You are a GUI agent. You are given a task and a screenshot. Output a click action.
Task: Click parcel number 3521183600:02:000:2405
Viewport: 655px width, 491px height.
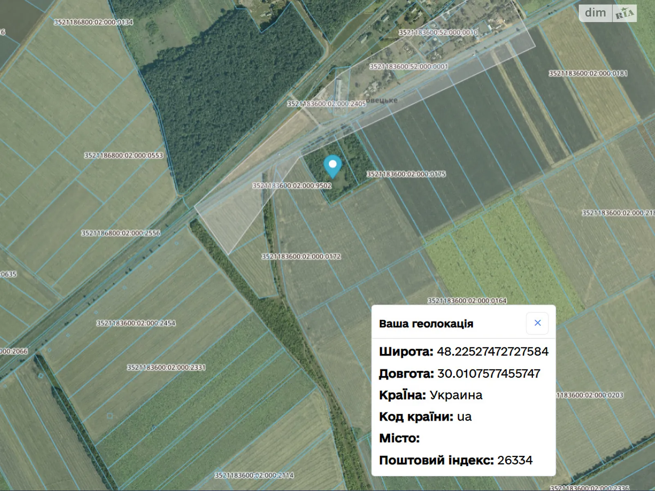[x=326, y=104]
